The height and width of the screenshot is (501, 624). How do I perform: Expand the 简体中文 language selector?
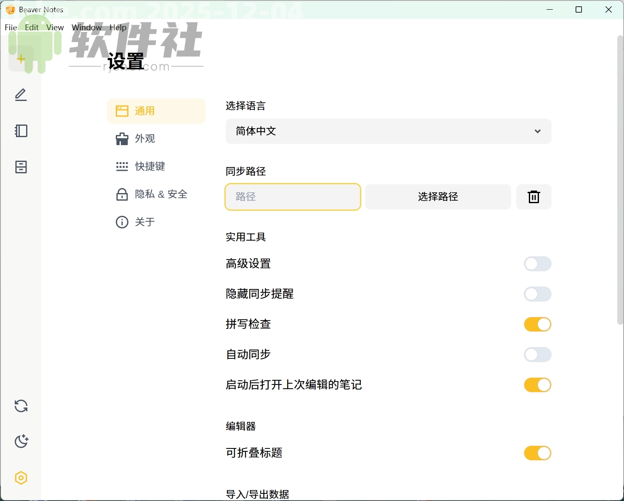coord(388,131)
